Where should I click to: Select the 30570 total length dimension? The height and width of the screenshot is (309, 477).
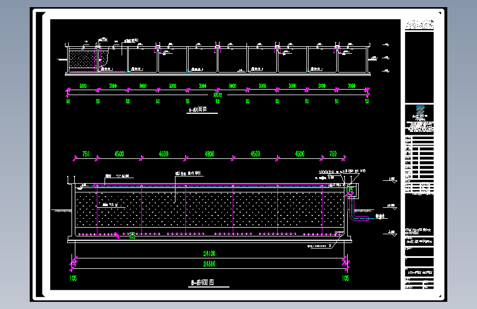point(217,95)
